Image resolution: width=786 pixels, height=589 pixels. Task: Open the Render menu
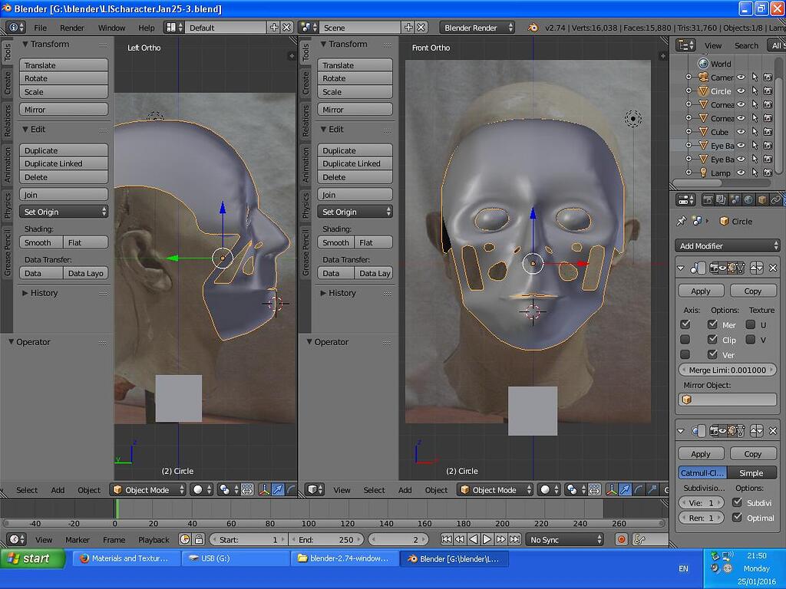71,28
